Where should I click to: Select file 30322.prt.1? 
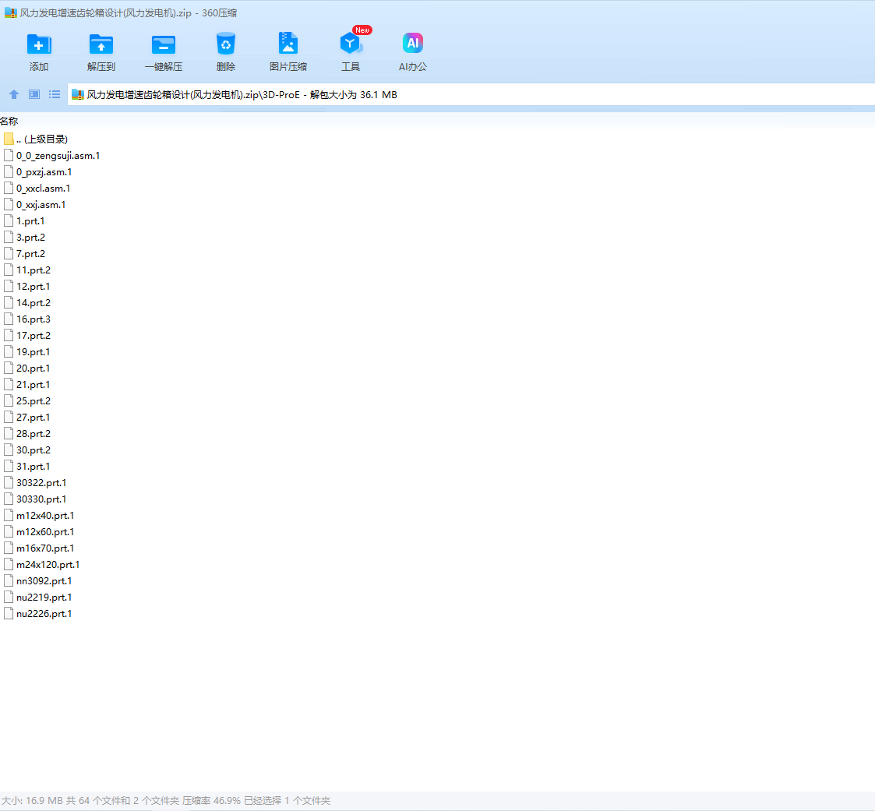tap(41, 482)
